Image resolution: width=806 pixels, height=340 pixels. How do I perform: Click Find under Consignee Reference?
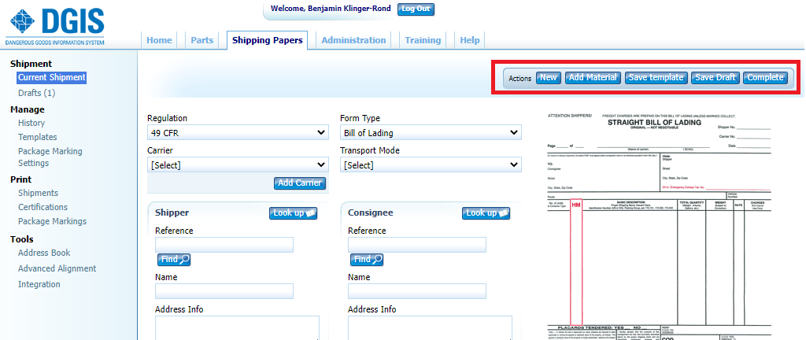(367, 260)
